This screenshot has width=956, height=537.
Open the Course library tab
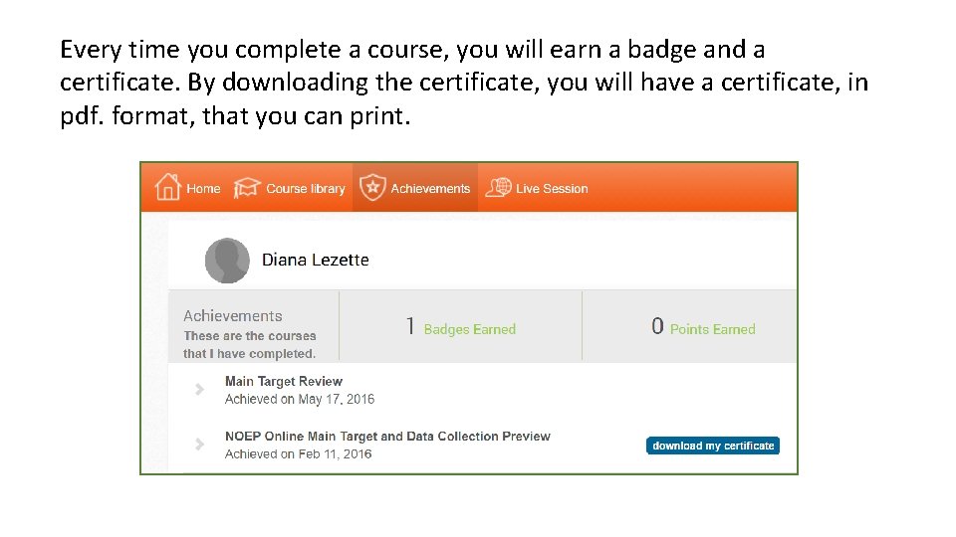(306, 188)
